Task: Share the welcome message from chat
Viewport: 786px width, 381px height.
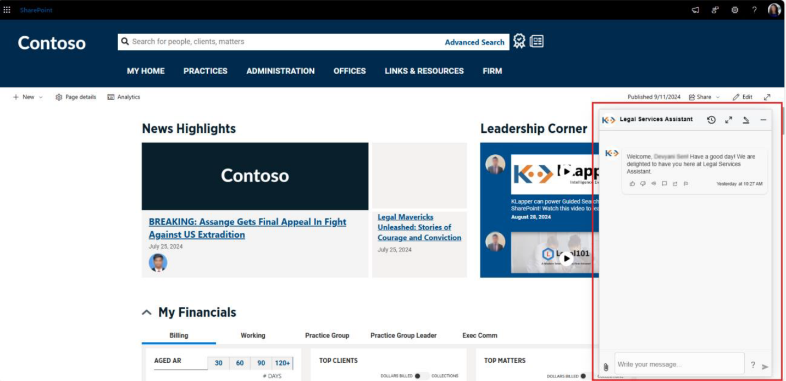Action: pos(675,184)
